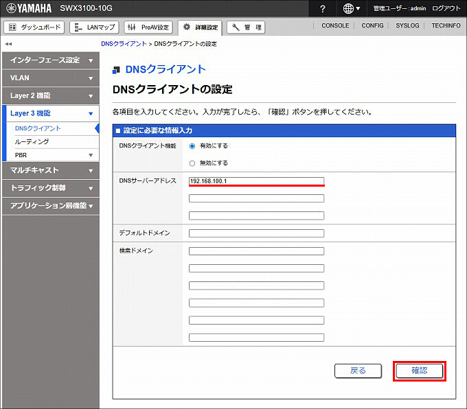
Task: Collapse Layer 3 機能 menu
Action: (51, 113)
